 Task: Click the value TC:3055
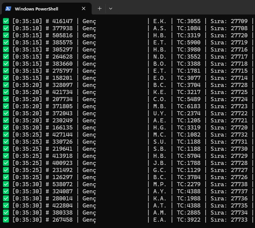tap(189, 21)
